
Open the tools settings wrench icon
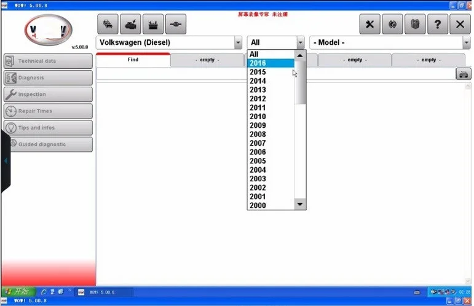pos(369,24)
